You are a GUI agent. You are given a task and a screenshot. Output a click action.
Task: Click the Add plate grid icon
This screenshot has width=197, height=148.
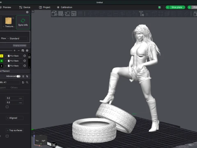pos(61,14)
